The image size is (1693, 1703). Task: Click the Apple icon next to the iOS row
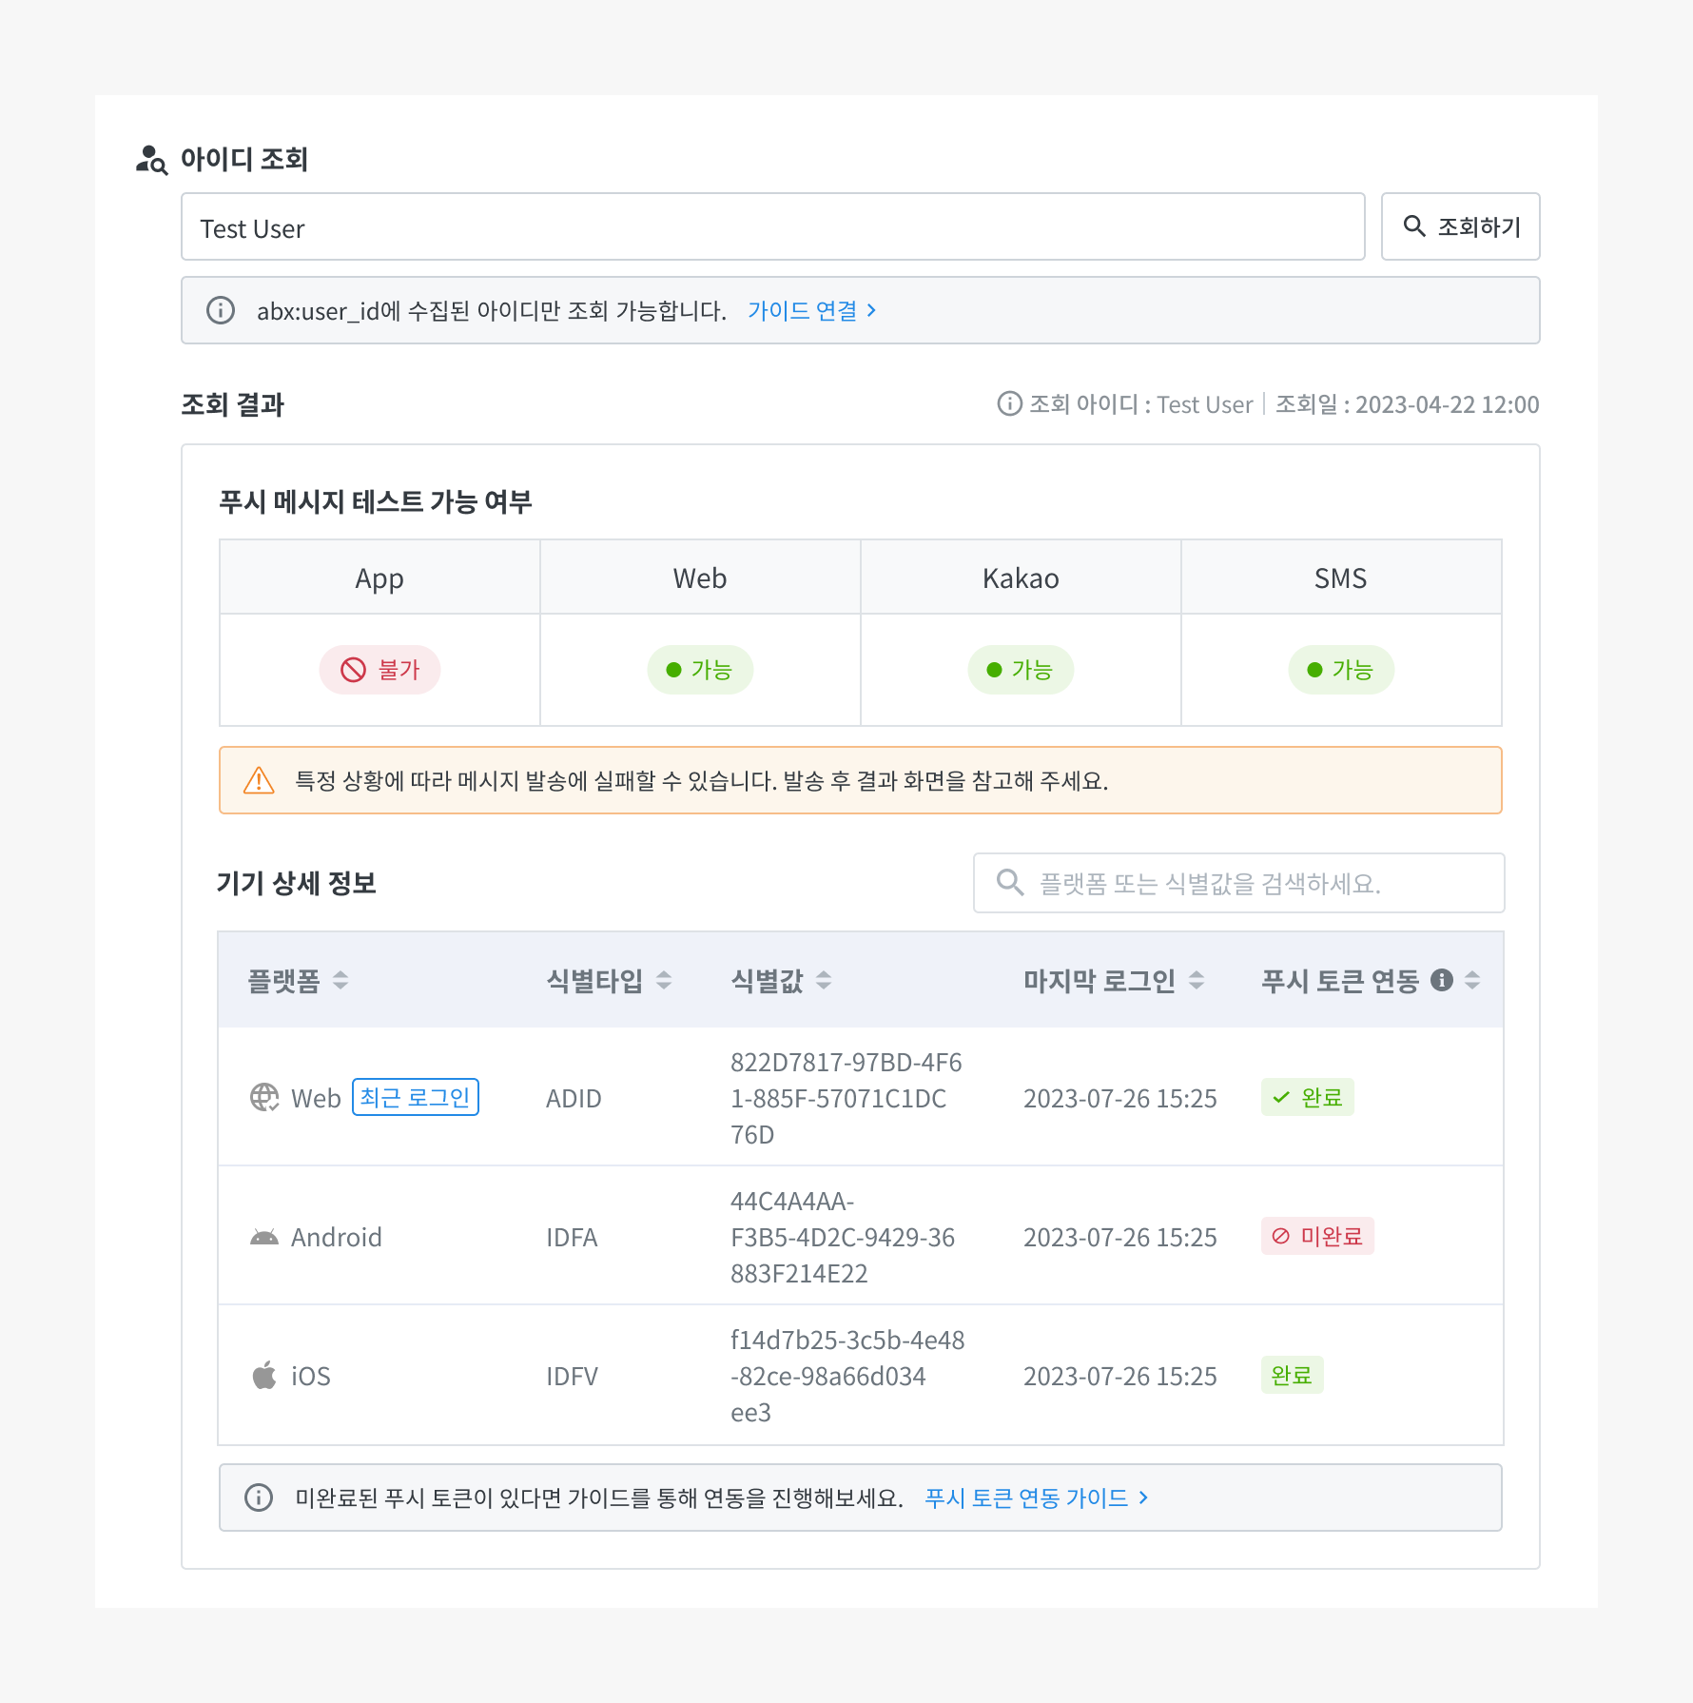click(x=263, y=1375)
